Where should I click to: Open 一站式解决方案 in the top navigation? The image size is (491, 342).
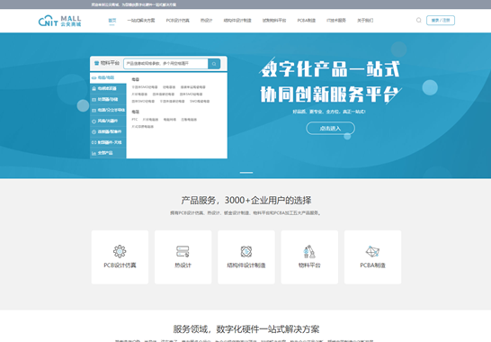[x=141, y=21]
